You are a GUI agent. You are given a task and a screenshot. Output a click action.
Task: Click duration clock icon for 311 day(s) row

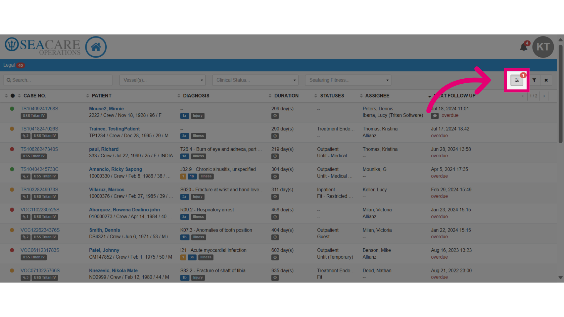point(275,197)
